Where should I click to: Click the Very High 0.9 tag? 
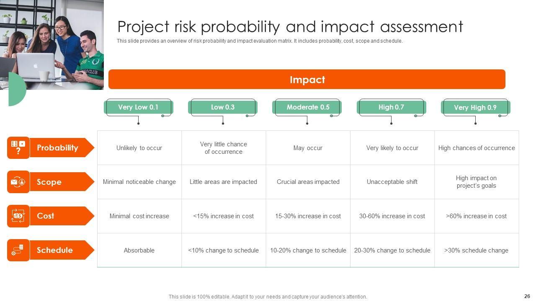[x=475, y=107]
